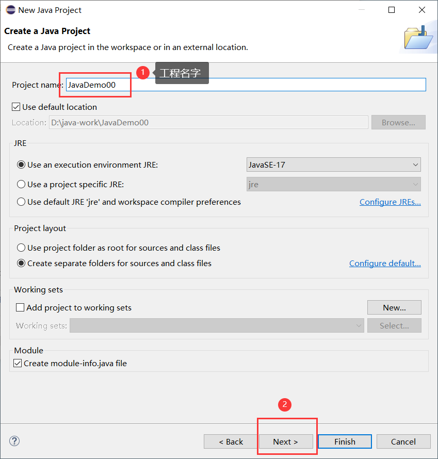The width and height of the screenshot is (438, 459).
Task: Click the < Back button
Action: (x=231, y=441)
